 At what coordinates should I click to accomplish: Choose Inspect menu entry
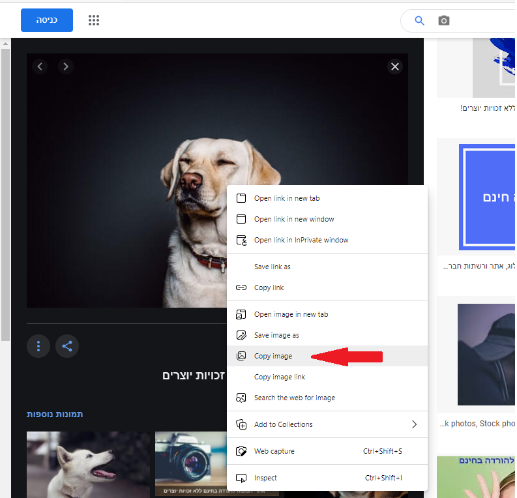[327, 478]
